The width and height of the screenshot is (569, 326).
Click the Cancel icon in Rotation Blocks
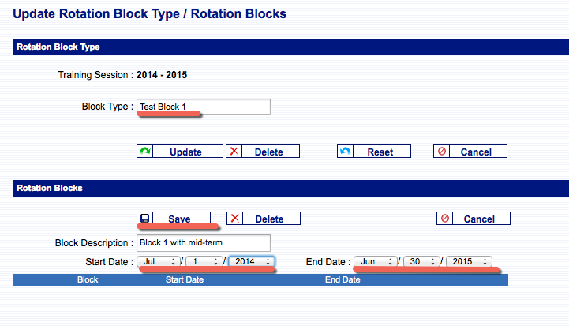[x=445, y=219]
